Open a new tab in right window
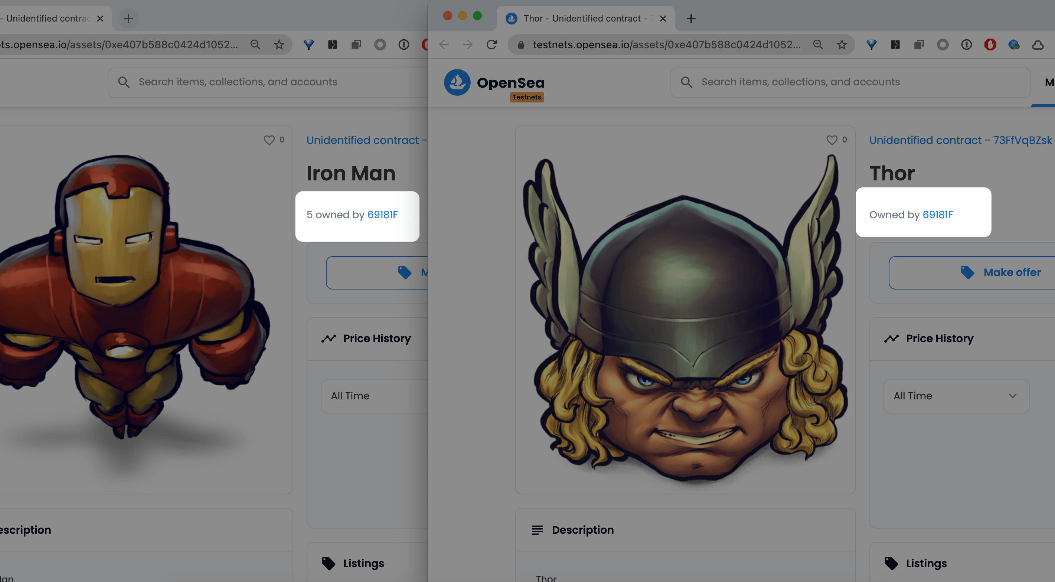The height and width of the screenshot is (582, 1055). [x=691, y=19]
